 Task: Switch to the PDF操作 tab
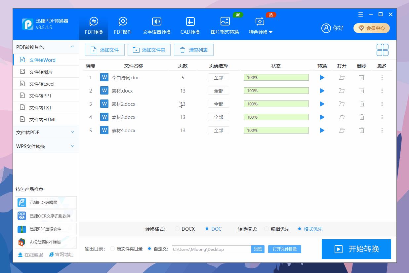[x=123, y=26]
